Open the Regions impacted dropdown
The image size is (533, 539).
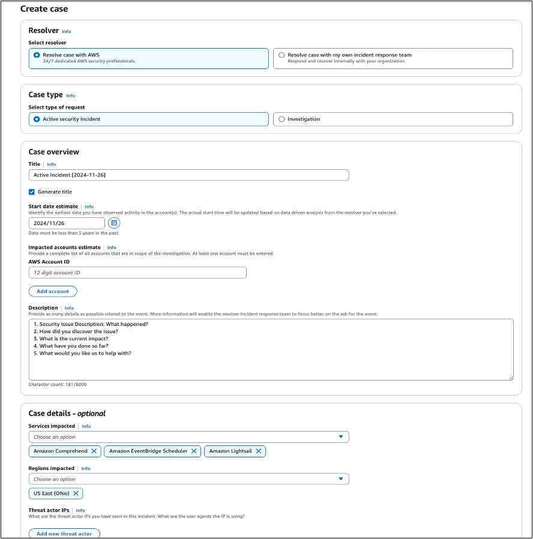click(x=180, y=478)
